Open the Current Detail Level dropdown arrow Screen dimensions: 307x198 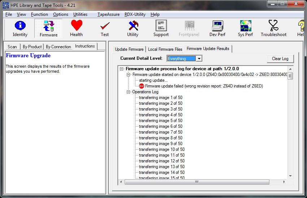[199, 59]
